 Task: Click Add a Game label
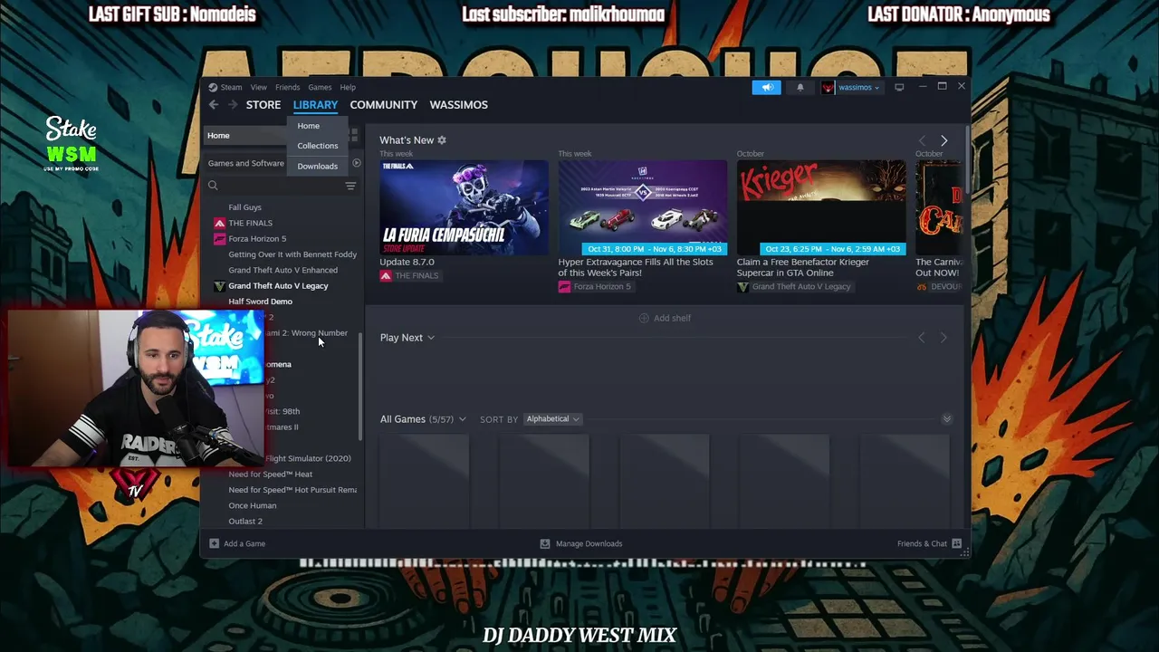click(244, 543)
